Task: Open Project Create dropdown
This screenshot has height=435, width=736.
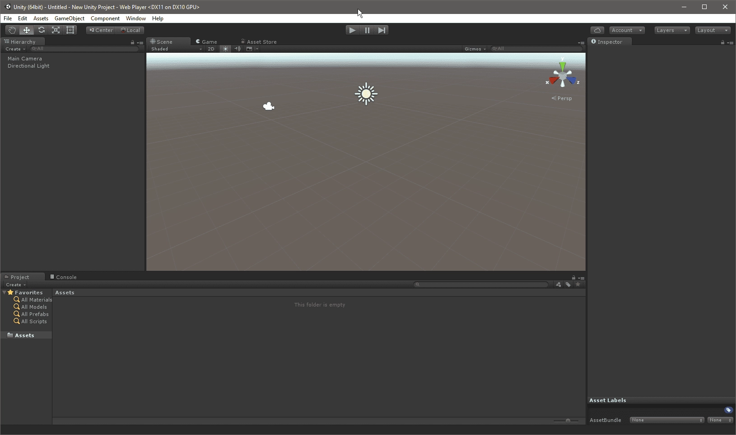Action: [x=15, y=284]
